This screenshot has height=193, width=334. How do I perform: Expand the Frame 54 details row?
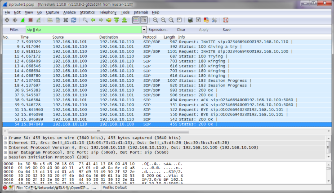coord(5,137)
